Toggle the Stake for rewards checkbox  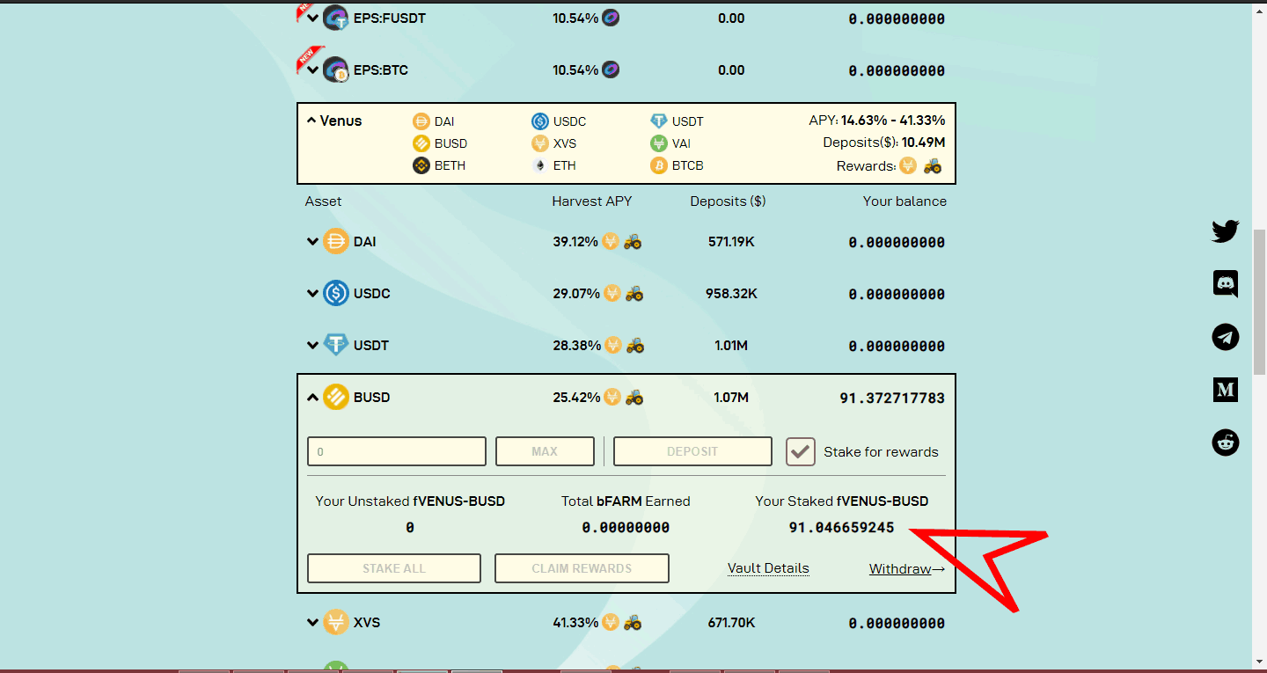click(801, 452)
